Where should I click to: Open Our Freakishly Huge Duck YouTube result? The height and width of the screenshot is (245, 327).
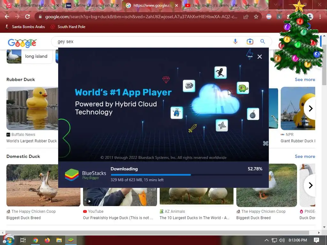tap(118, 218)
